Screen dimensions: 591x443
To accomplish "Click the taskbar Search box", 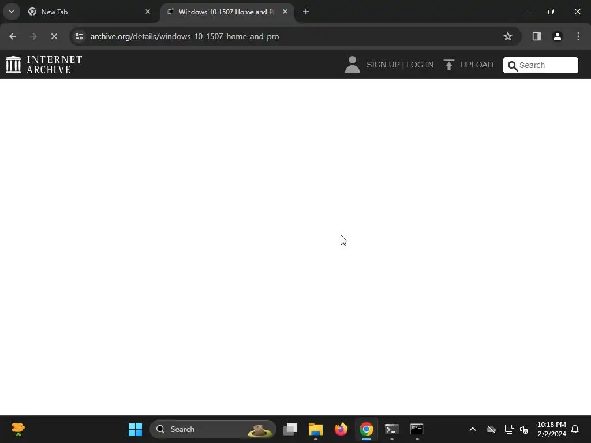I will click(213, 429).
